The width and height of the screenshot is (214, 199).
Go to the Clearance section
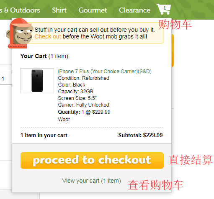click(x=134, y=10)
